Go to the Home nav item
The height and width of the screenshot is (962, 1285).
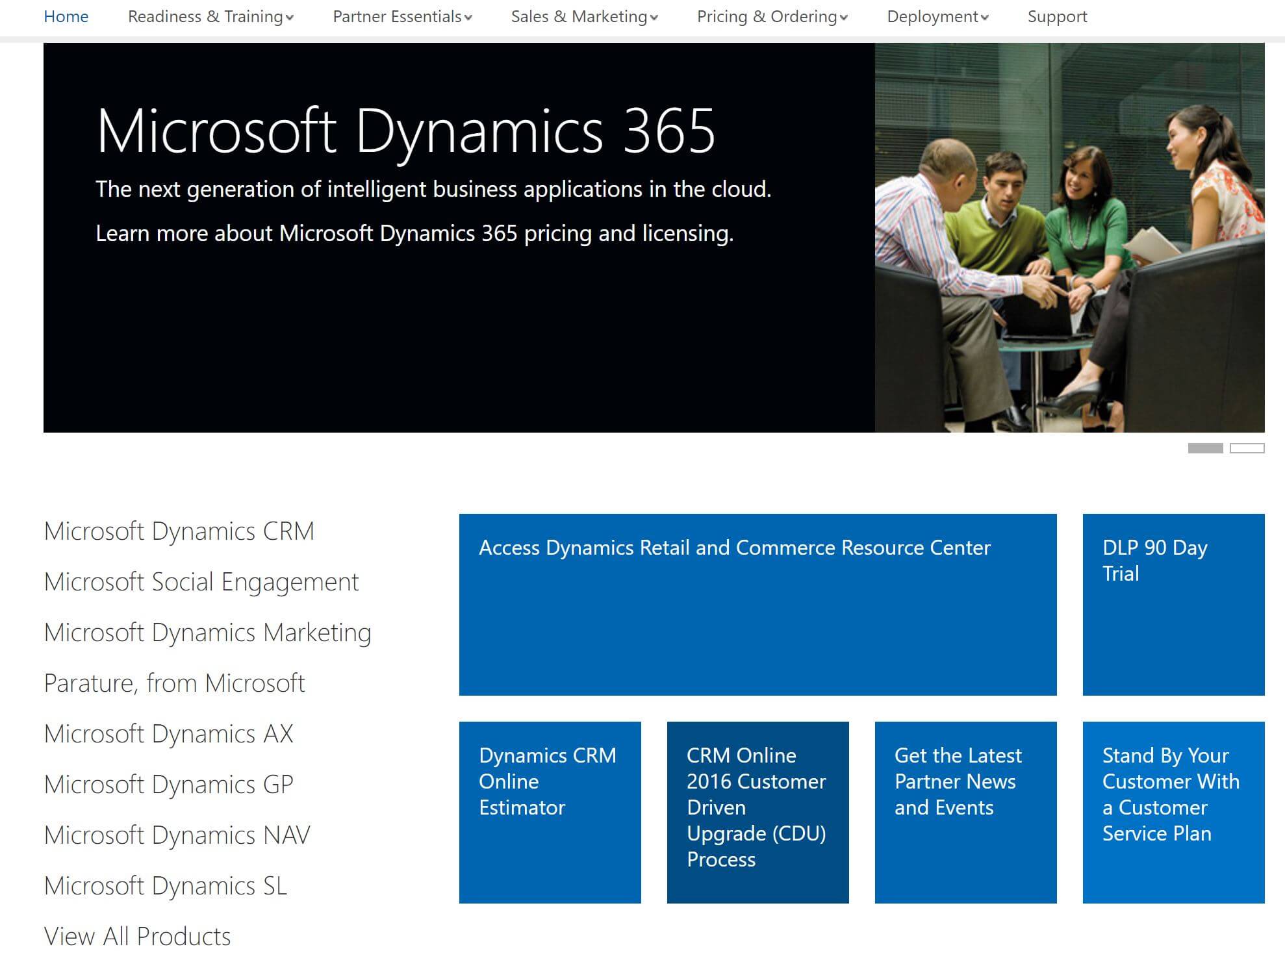66,17
